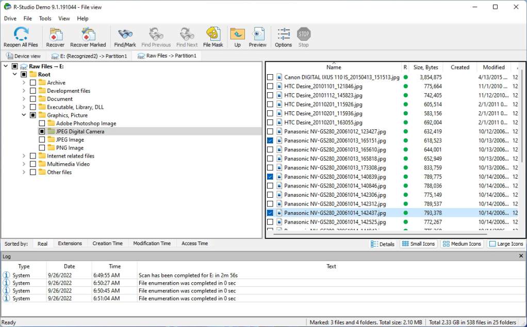Open the File Mask tool

point(213,34)
